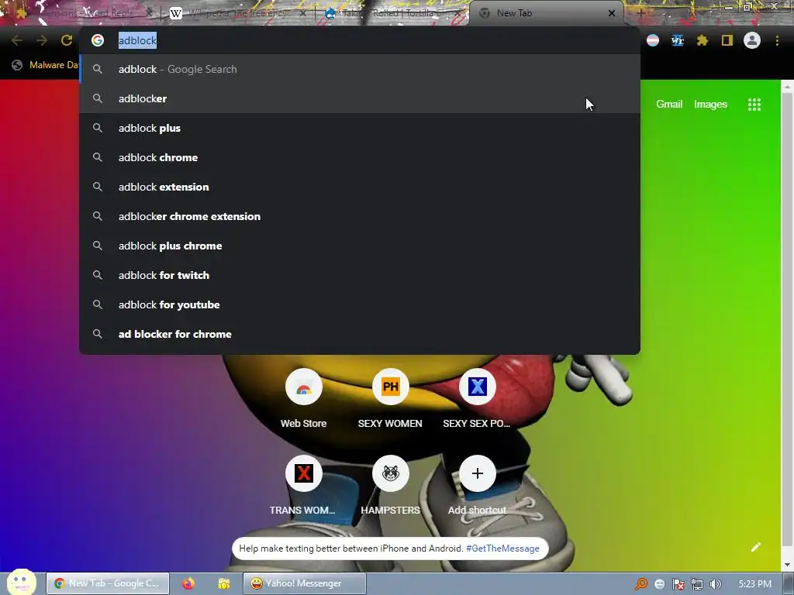This screenshot has height=595, width=794.
Task: Open the Extensions puzzle-piece menu
Action: point(703,40)
